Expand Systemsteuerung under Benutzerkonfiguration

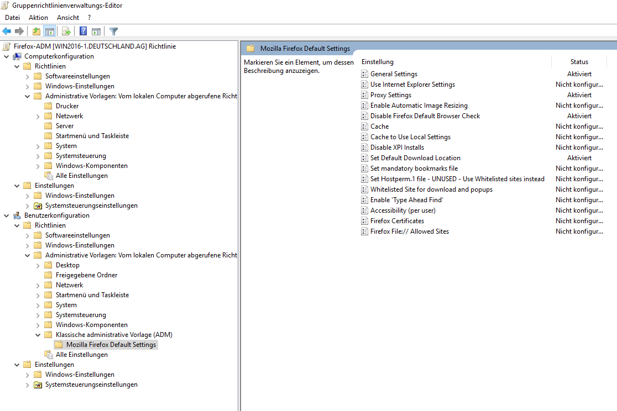(38, 315)
